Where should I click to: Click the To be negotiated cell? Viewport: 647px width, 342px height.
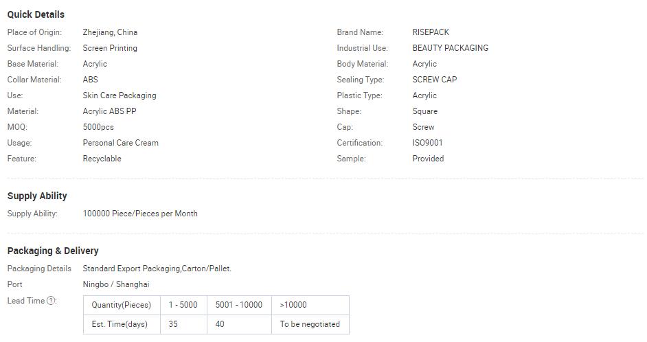coord(310,324)
